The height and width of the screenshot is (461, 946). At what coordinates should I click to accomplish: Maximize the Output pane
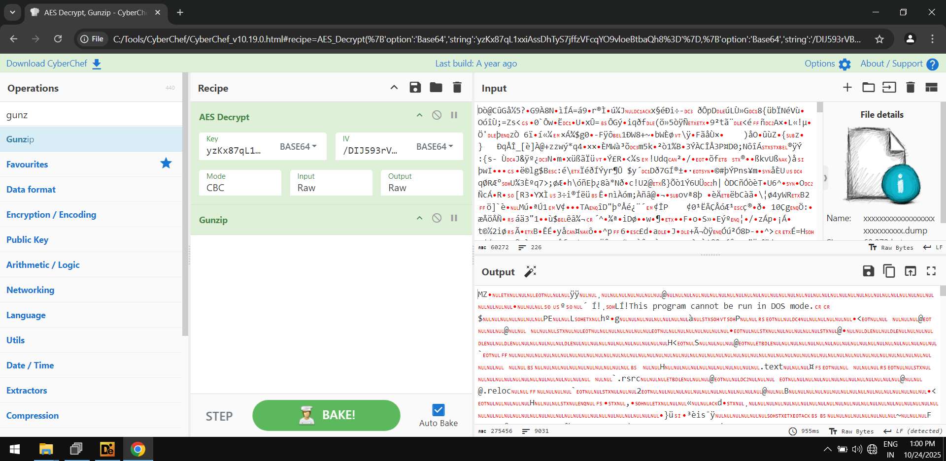pyautogui.click(x=931, y=271)
